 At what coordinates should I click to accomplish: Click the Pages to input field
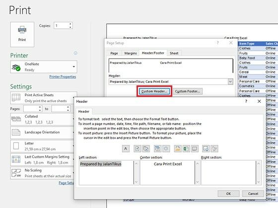pyautogui.click(x=59, y=109)
